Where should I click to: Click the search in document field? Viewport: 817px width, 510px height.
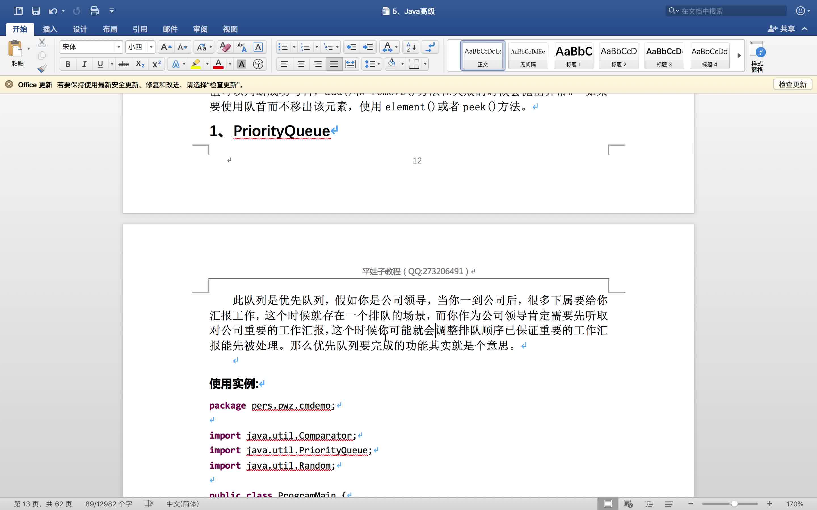[726, 11]
